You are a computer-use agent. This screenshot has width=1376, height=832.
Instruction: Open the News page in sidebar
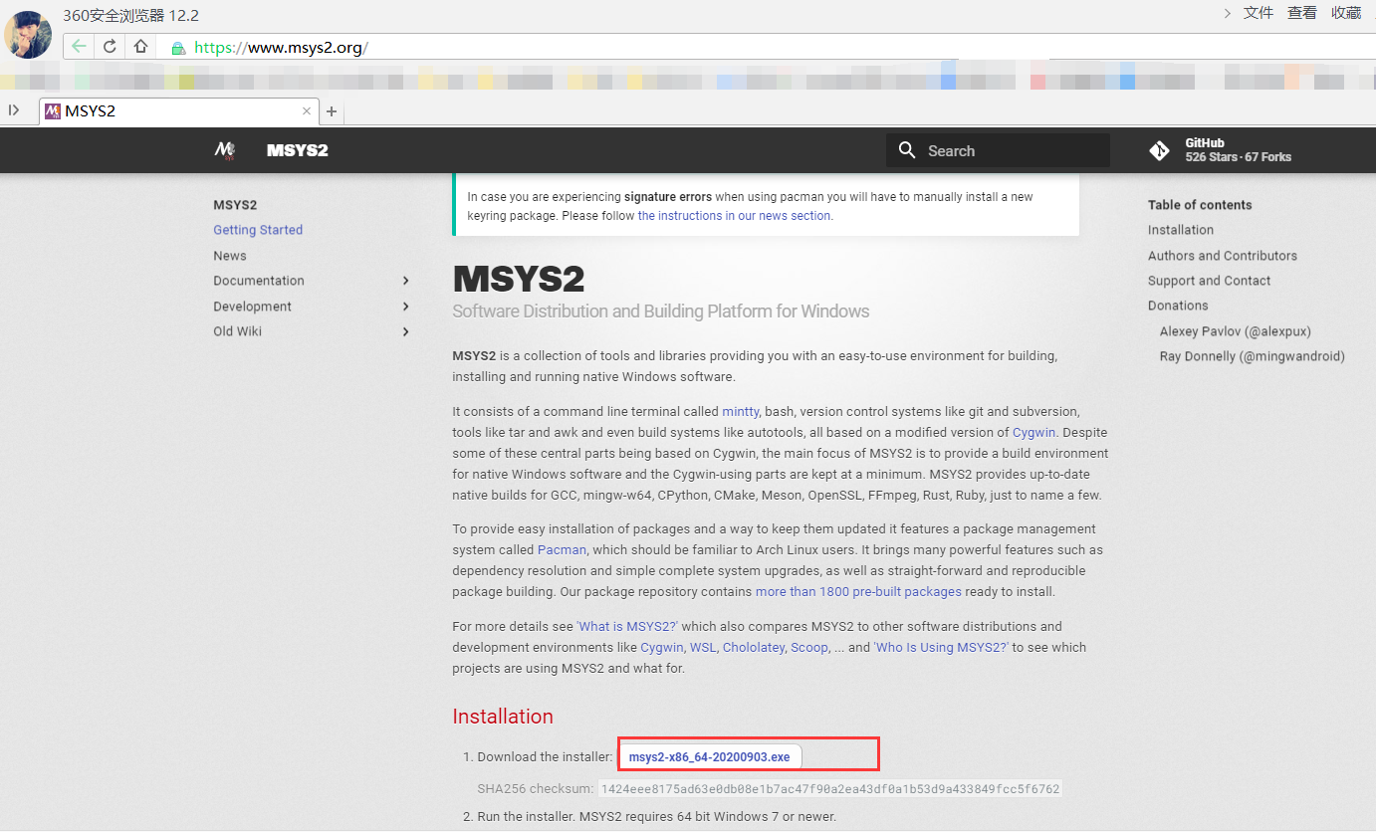[x=229, y=256]
